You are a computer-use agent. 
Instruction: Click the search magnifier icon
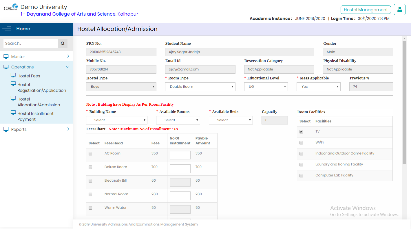click(63, 43)
